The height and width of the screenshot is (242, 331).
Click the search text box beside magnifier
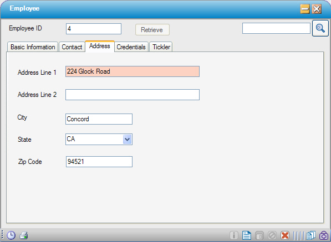[x=276, y=28]
